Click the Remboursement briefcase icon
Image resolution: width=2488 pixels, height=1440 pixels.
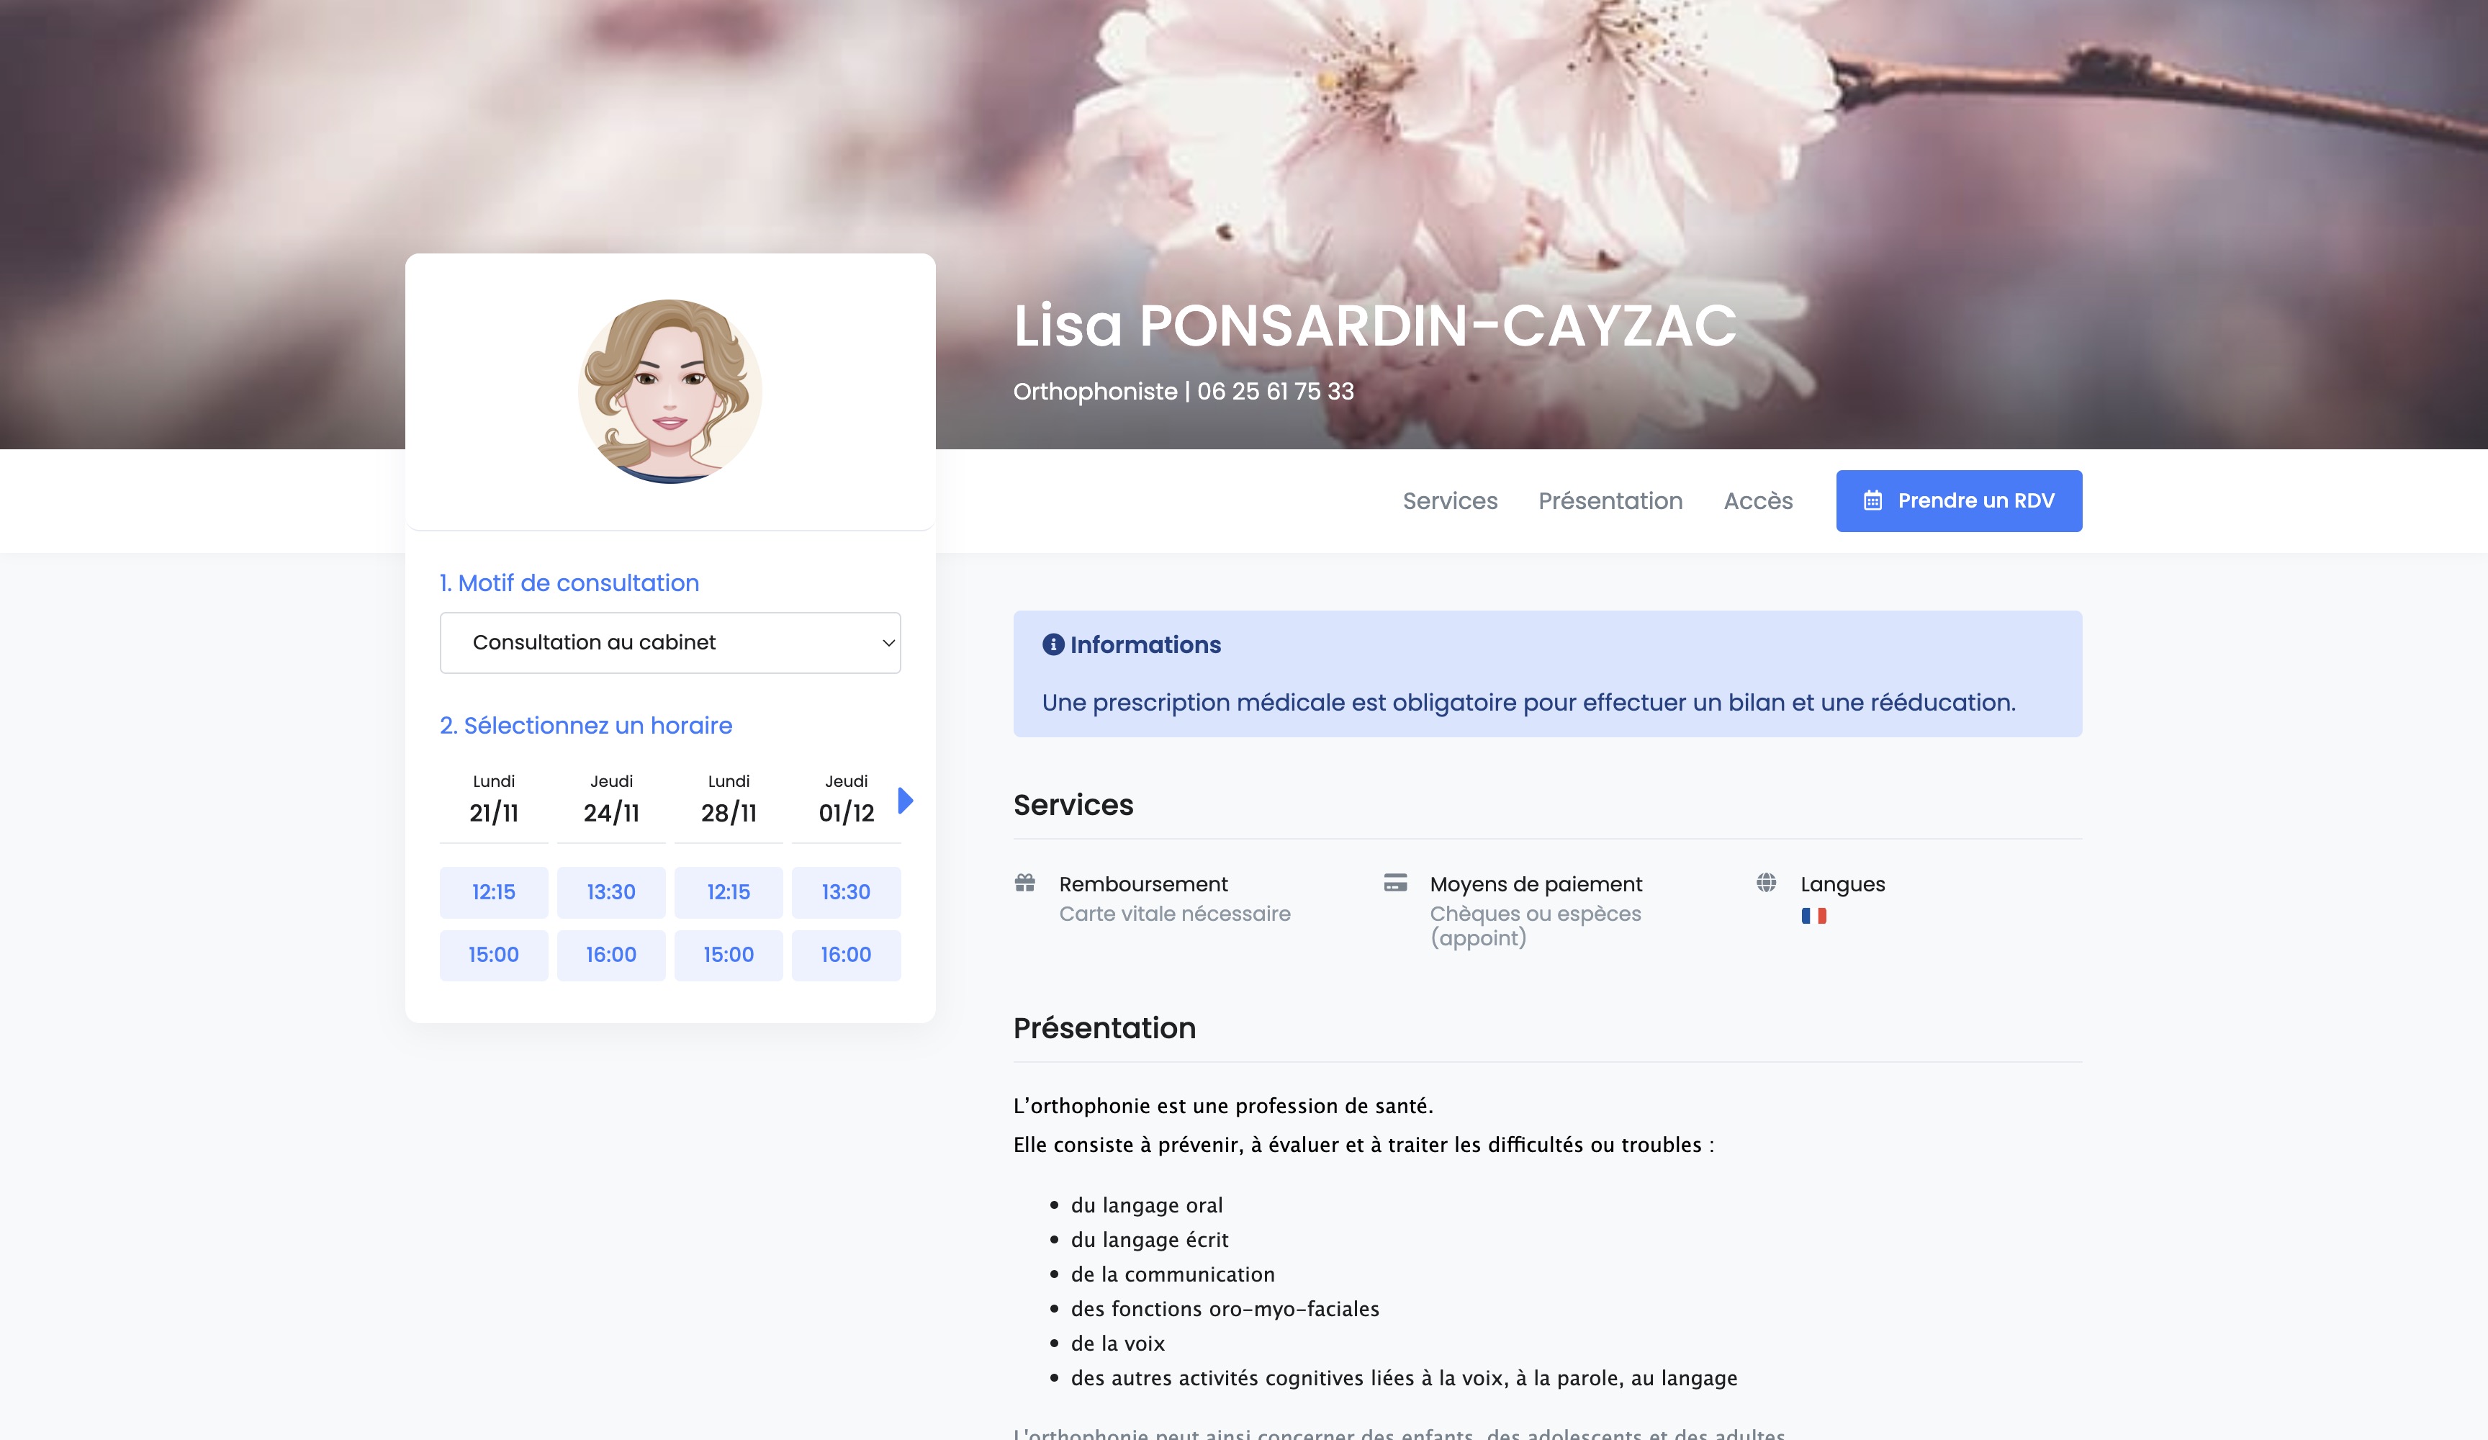(x=1025, y=883)
